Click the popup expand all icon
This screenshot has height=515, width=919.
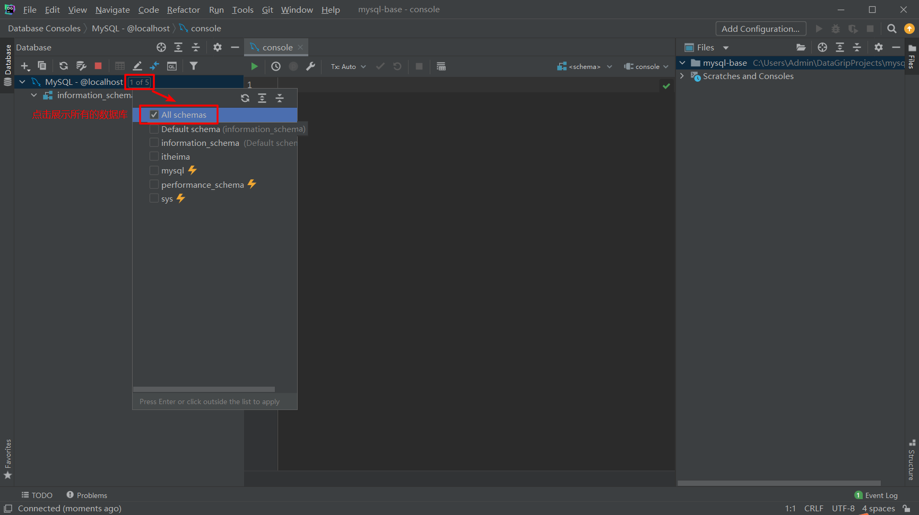(262, 98)
